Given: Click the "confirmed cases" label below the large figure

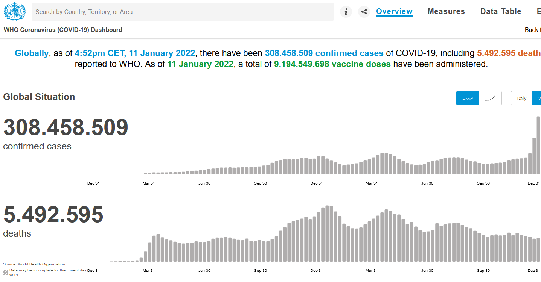Looking at the screenshot, I should 37,146.
